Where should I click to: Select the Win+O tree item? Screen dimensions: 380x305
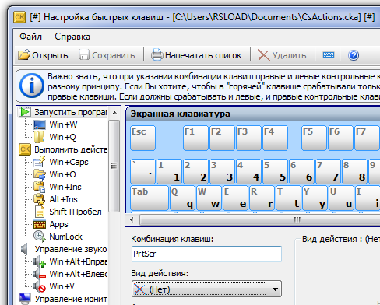tap(62, 174)
